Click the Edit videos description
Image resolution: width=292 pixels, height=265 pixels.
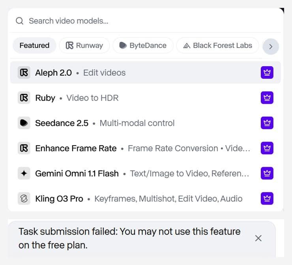[x=104, y=73]
